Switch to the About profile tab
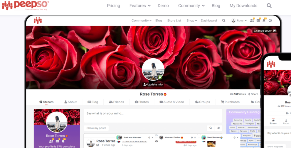 (x=70, y=102)
